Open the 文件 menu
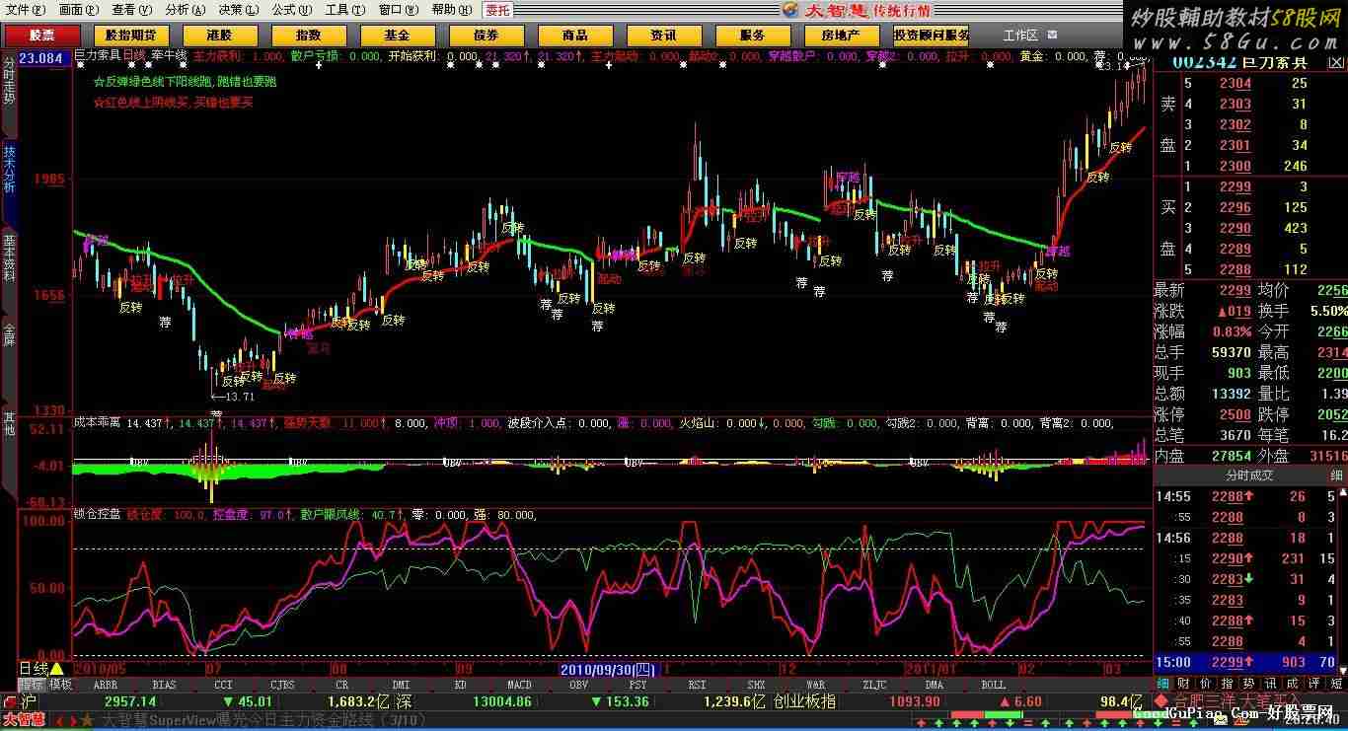The image size is (1348, 731). click(25, 9)
